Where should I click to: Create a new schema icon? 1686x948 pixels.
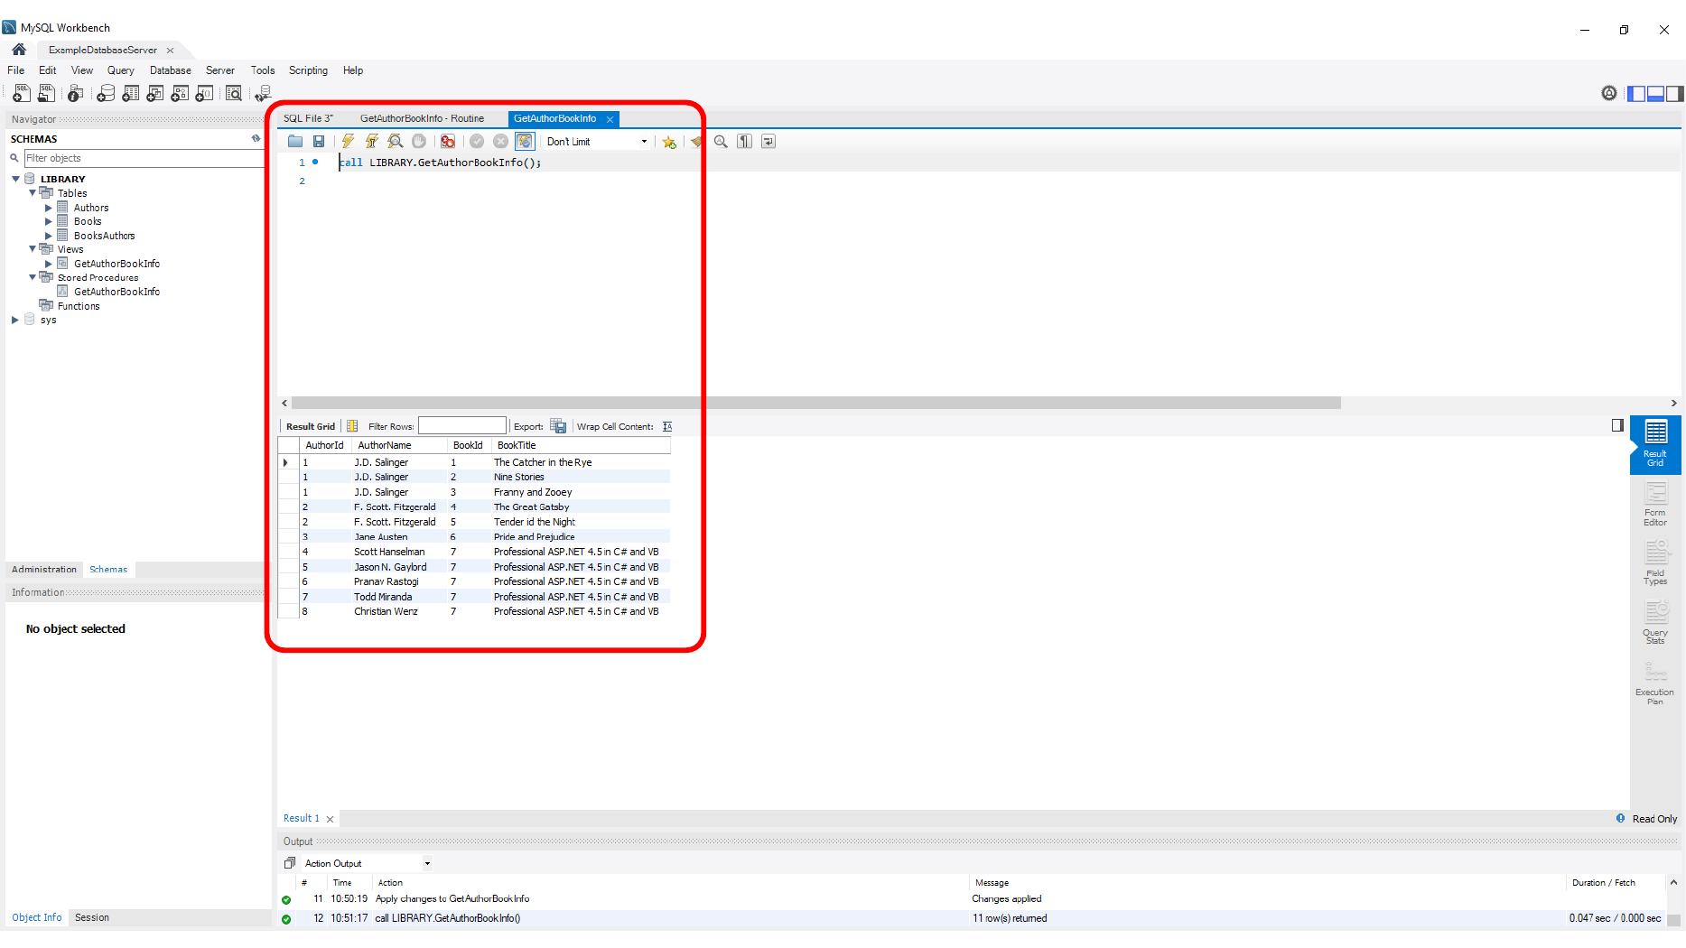tap(106, 93)
